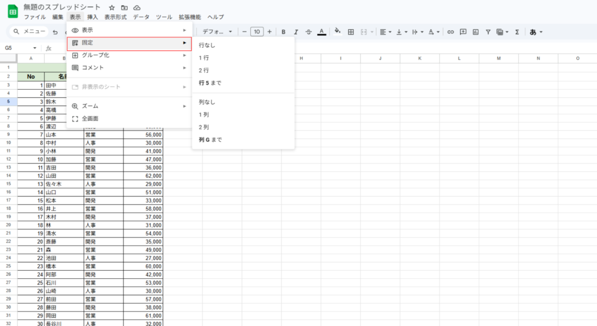Viewport: 597px width, 326px height.
Task: Increase font size with plus button
Action: tap(269, 32)
